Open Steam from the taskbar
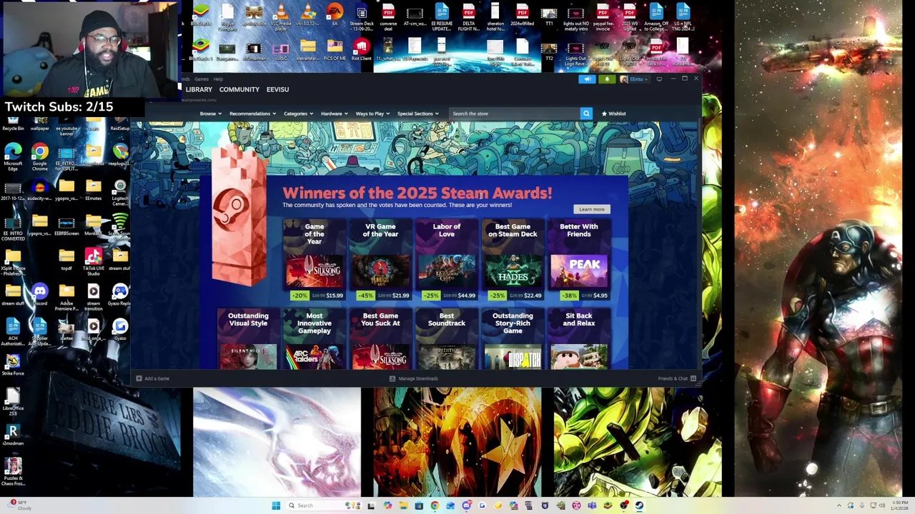 (x=639, y=505)
